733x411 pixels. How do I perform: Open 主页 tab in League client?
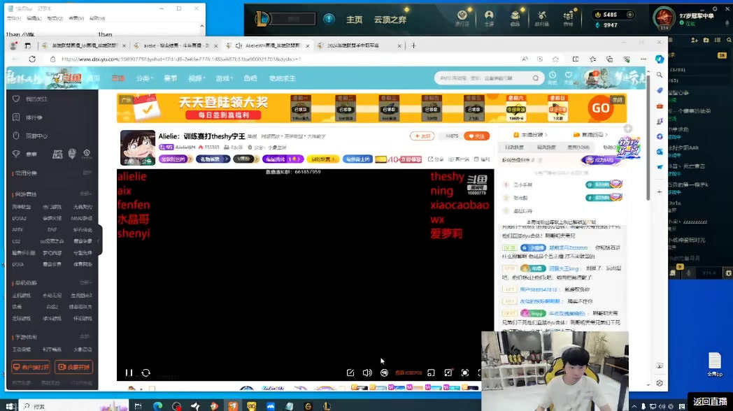click(354, 20)
